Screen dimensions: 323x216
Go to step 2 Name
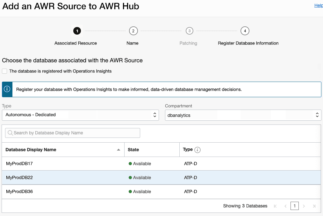[133, 31]
